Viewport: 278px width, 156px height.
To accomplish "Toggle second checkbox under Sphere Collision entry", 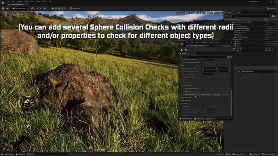I will (x=202, y=91).
